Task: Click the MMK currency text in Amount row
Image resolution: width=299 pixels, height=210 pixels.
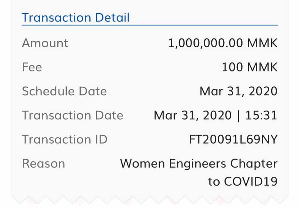Action: pyautogui.click(x=262, y=43)
